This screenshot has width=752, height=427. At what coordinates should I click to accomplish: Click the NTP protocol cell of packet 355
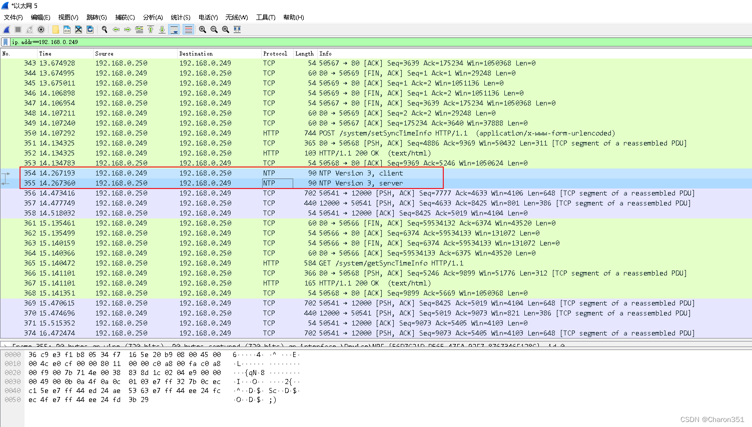tap(277, 183)
